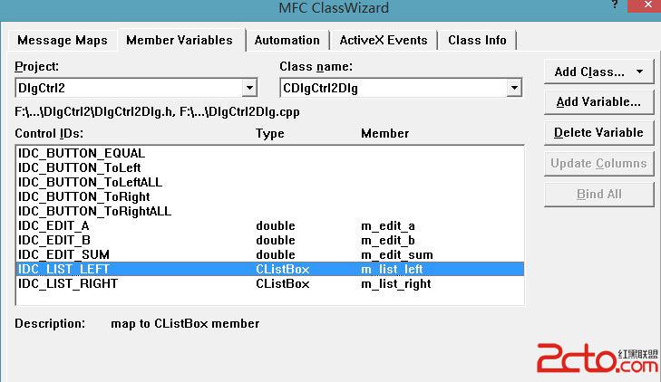The width and height of the screenshot is (661, 382).
Task: Select the IDC_EDIT_B control ID
Action: tap(54, 240)
